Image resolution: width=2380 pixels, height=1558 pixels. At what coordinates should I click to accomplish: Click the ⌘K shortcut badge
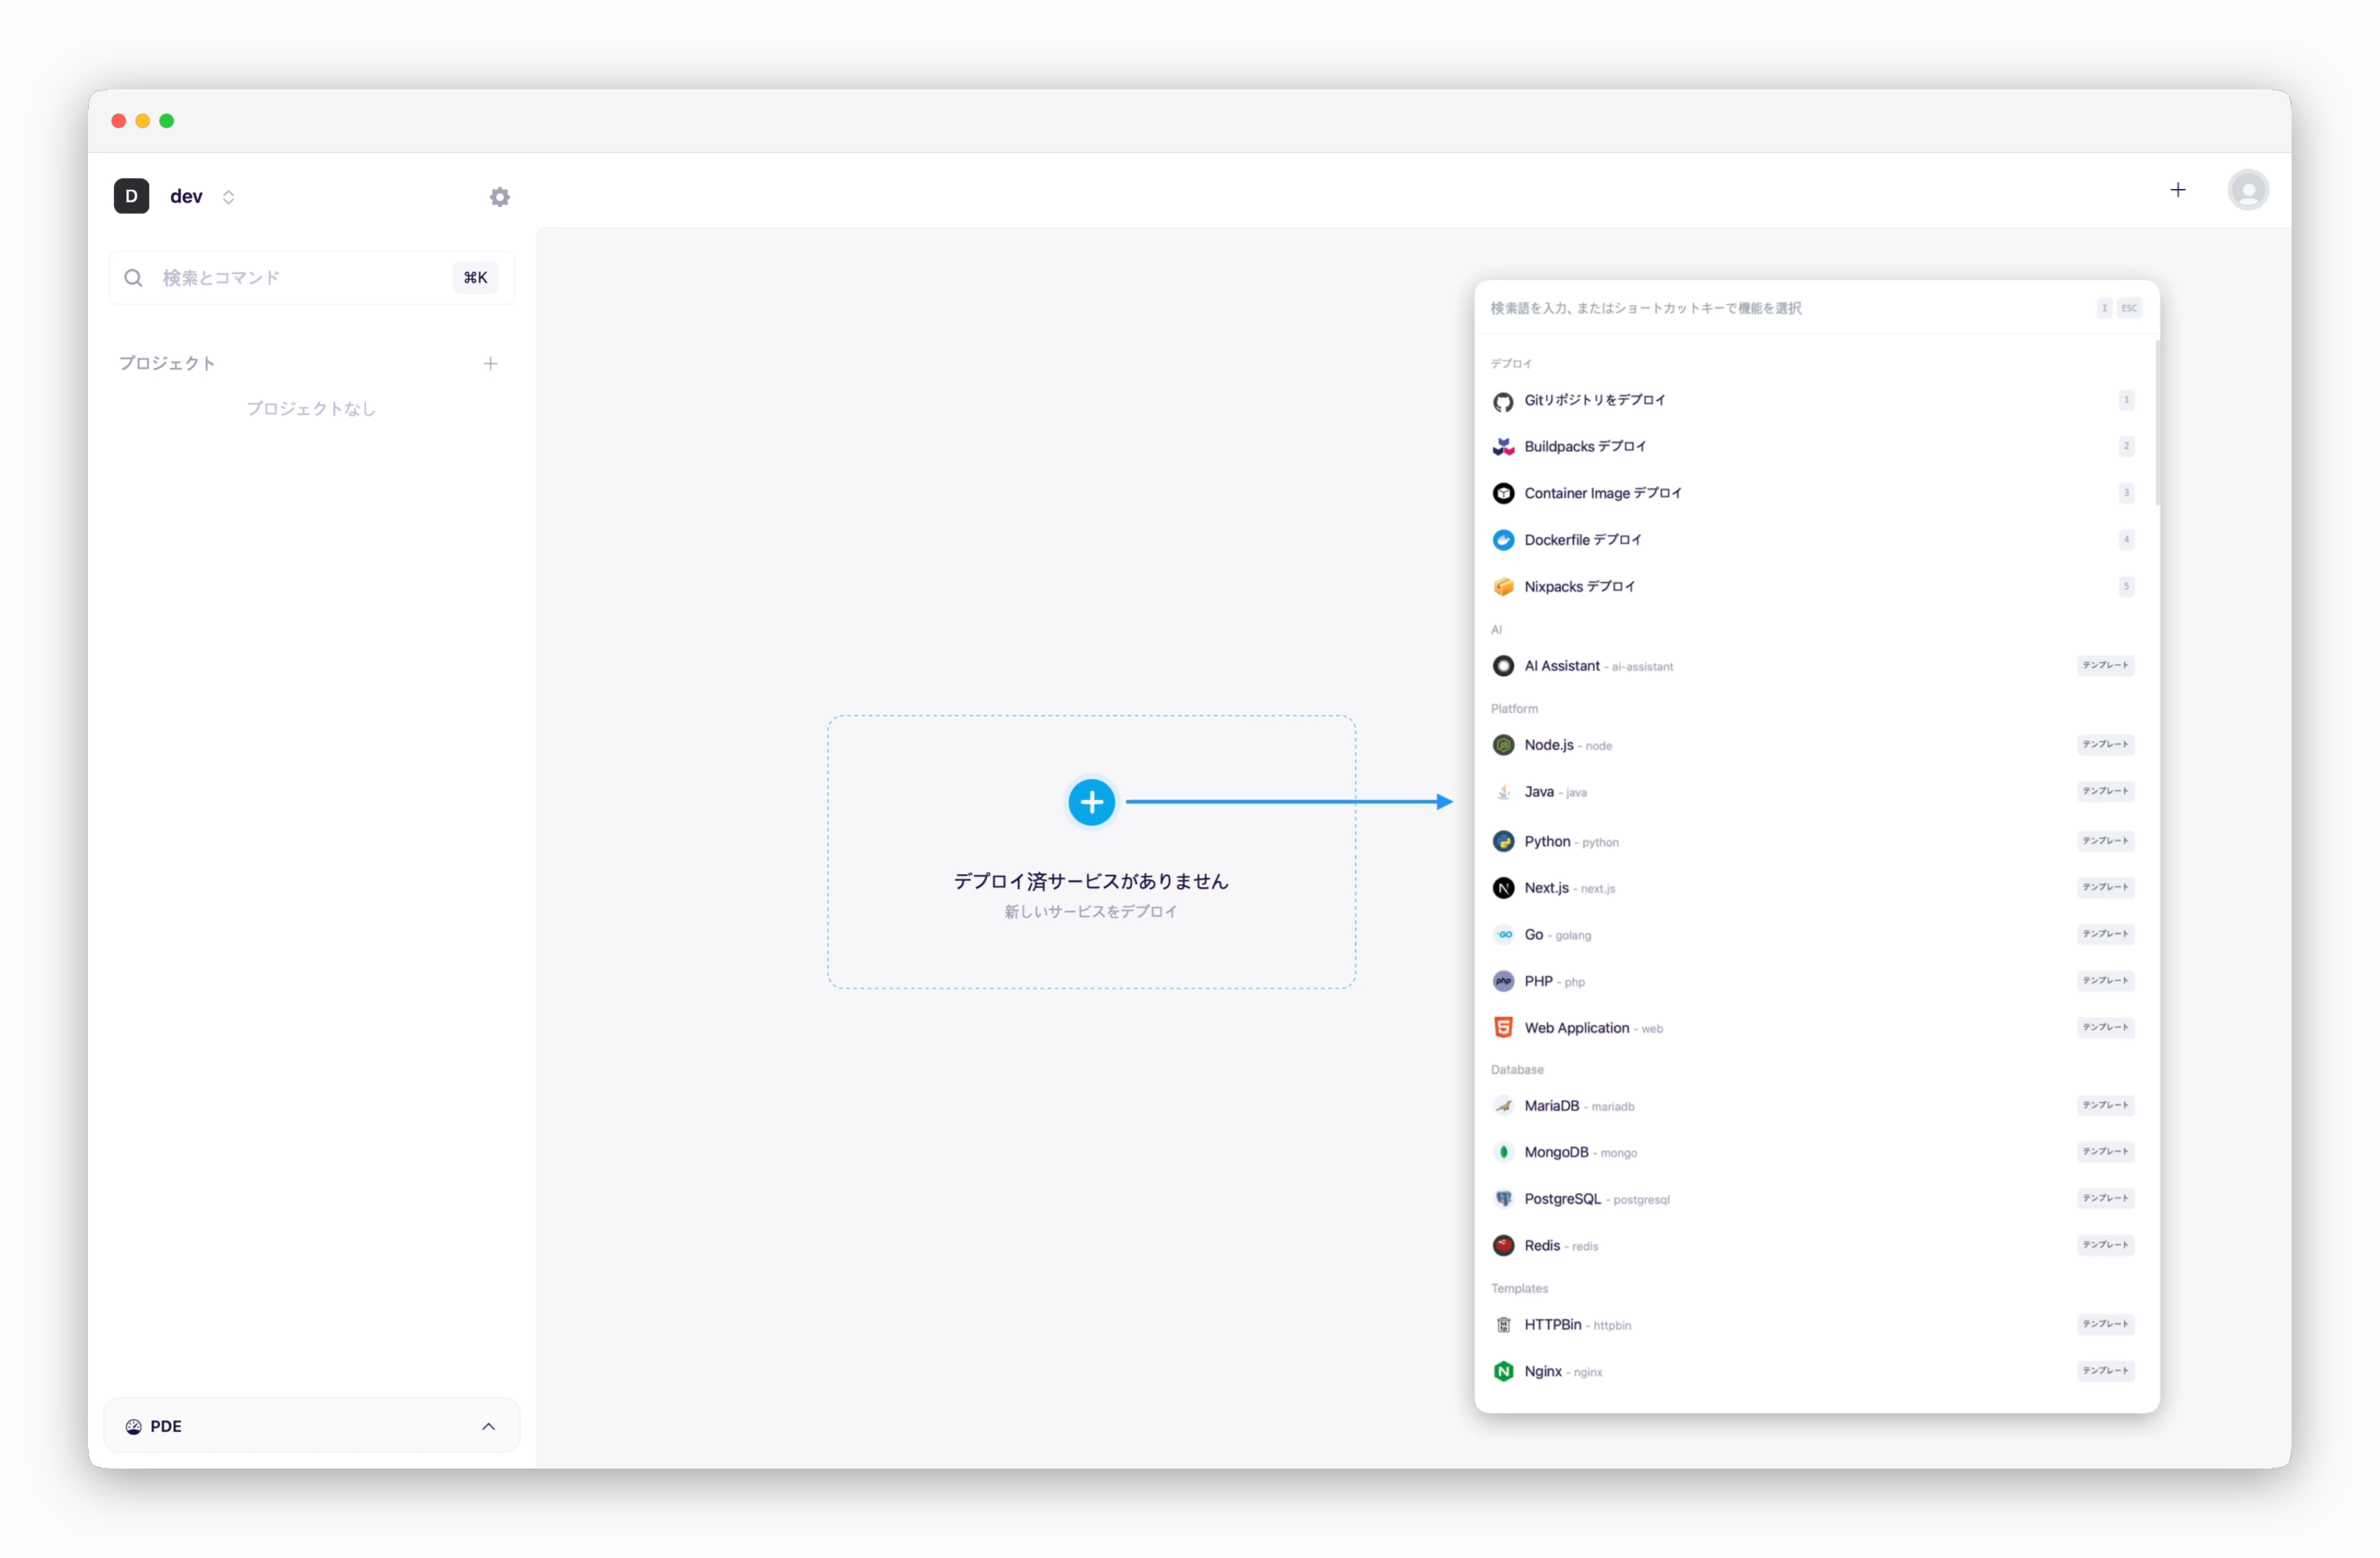point(475,277)
